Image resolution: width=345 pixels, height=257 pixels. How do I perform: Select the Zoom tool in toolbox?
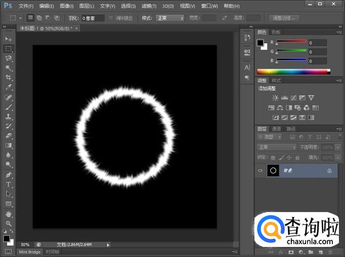(x=9, y=223)
